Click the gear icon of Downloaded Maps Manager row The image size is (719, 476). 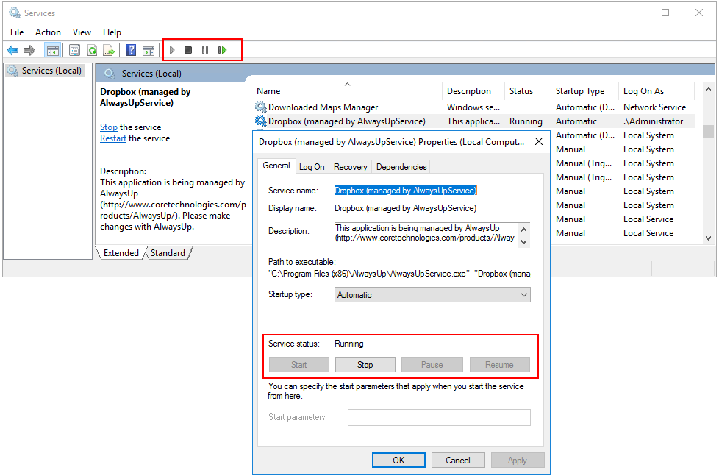[261, 107]
